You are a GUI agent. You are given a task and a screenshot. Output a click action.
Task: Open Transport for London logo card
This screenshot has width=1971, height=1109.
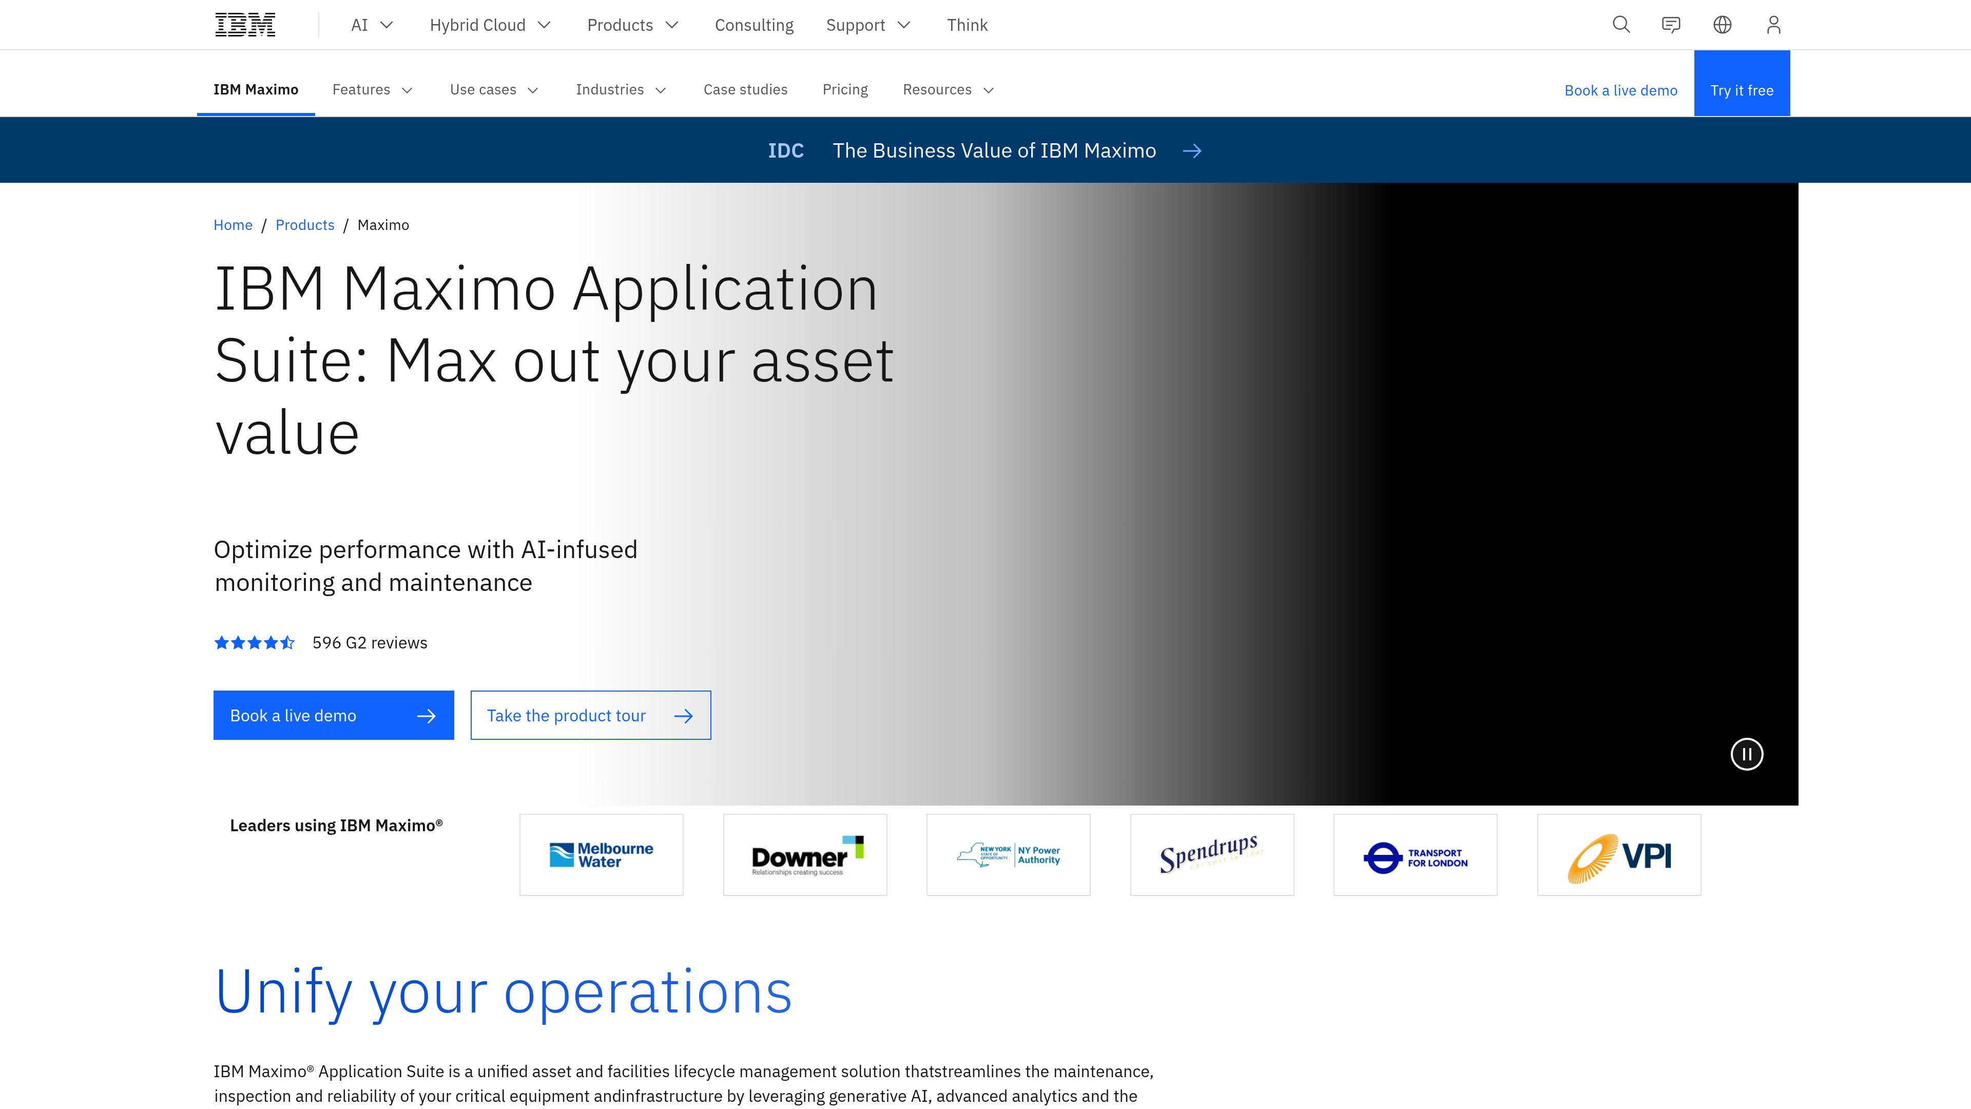pyautogui.click(x=1416, y=854)
